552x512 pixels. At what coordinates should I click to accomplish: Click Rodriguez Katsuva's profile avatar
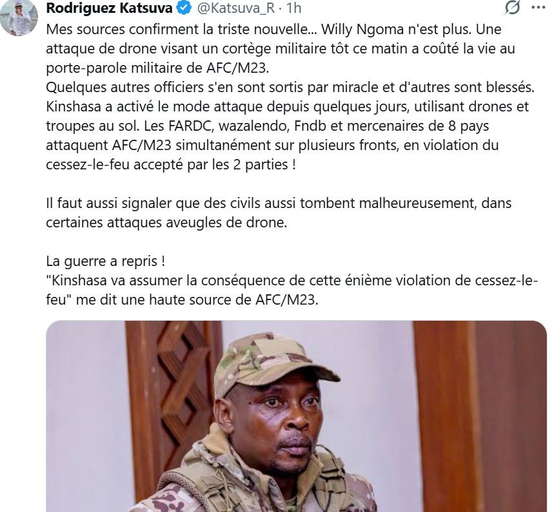click(x=19, y=17)
